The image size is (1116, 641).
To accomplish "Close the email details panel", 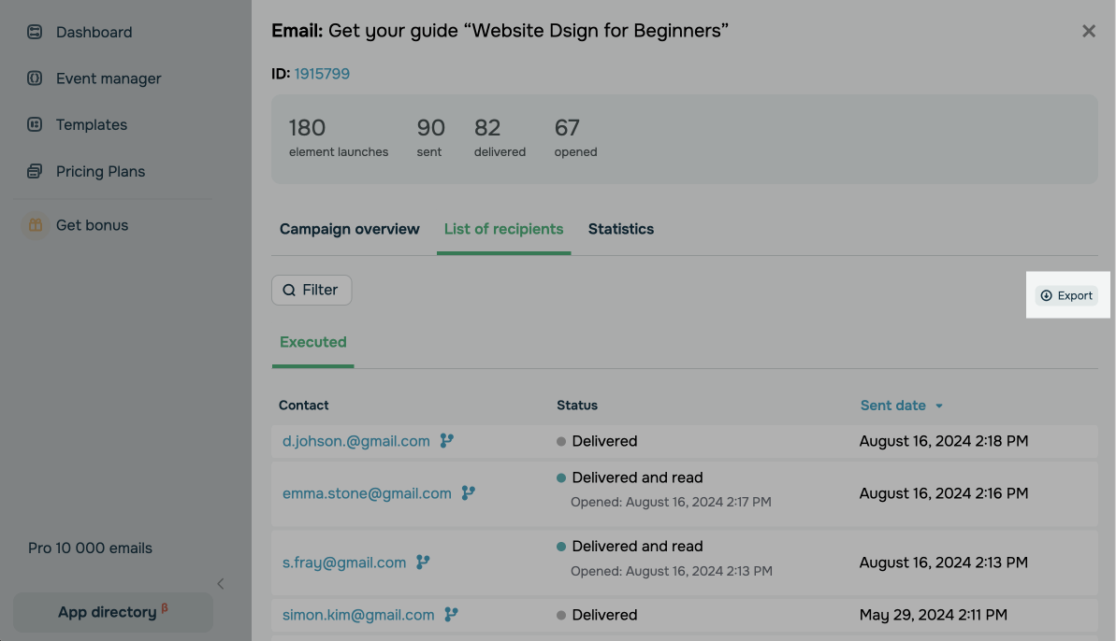I will pos(1089,31).
